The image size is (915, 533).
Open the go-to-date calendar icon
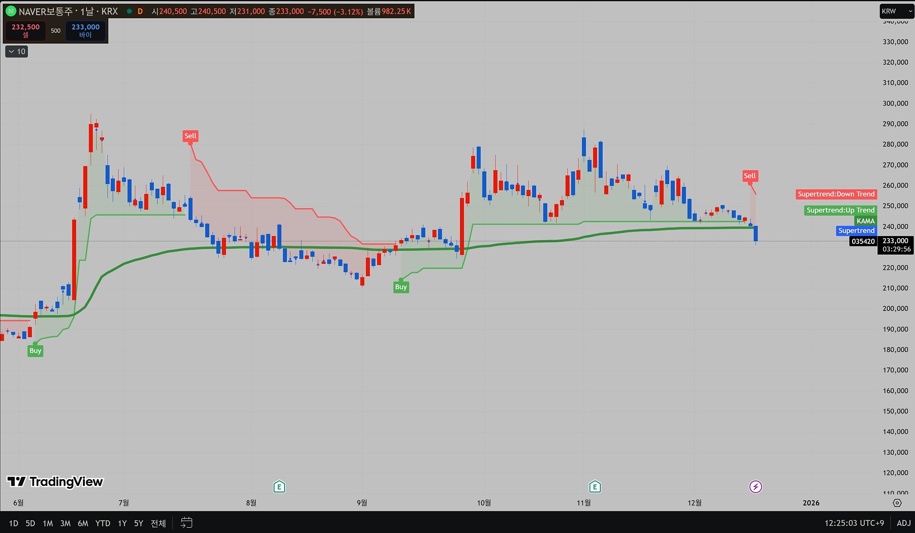[x=186, y=523]
